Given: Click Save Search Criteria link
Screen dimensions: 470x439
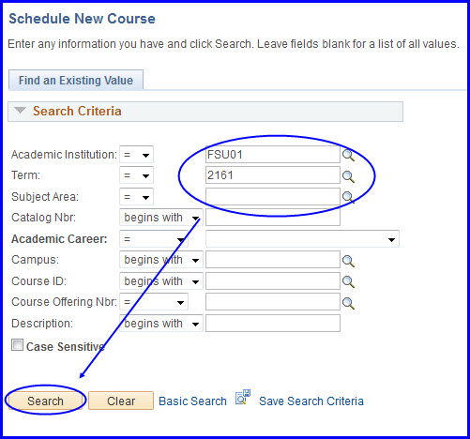Looking at the screenshot, I should (311, 401).
